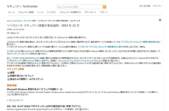Expand the 影響を受けるソフトウェア section

9,76
